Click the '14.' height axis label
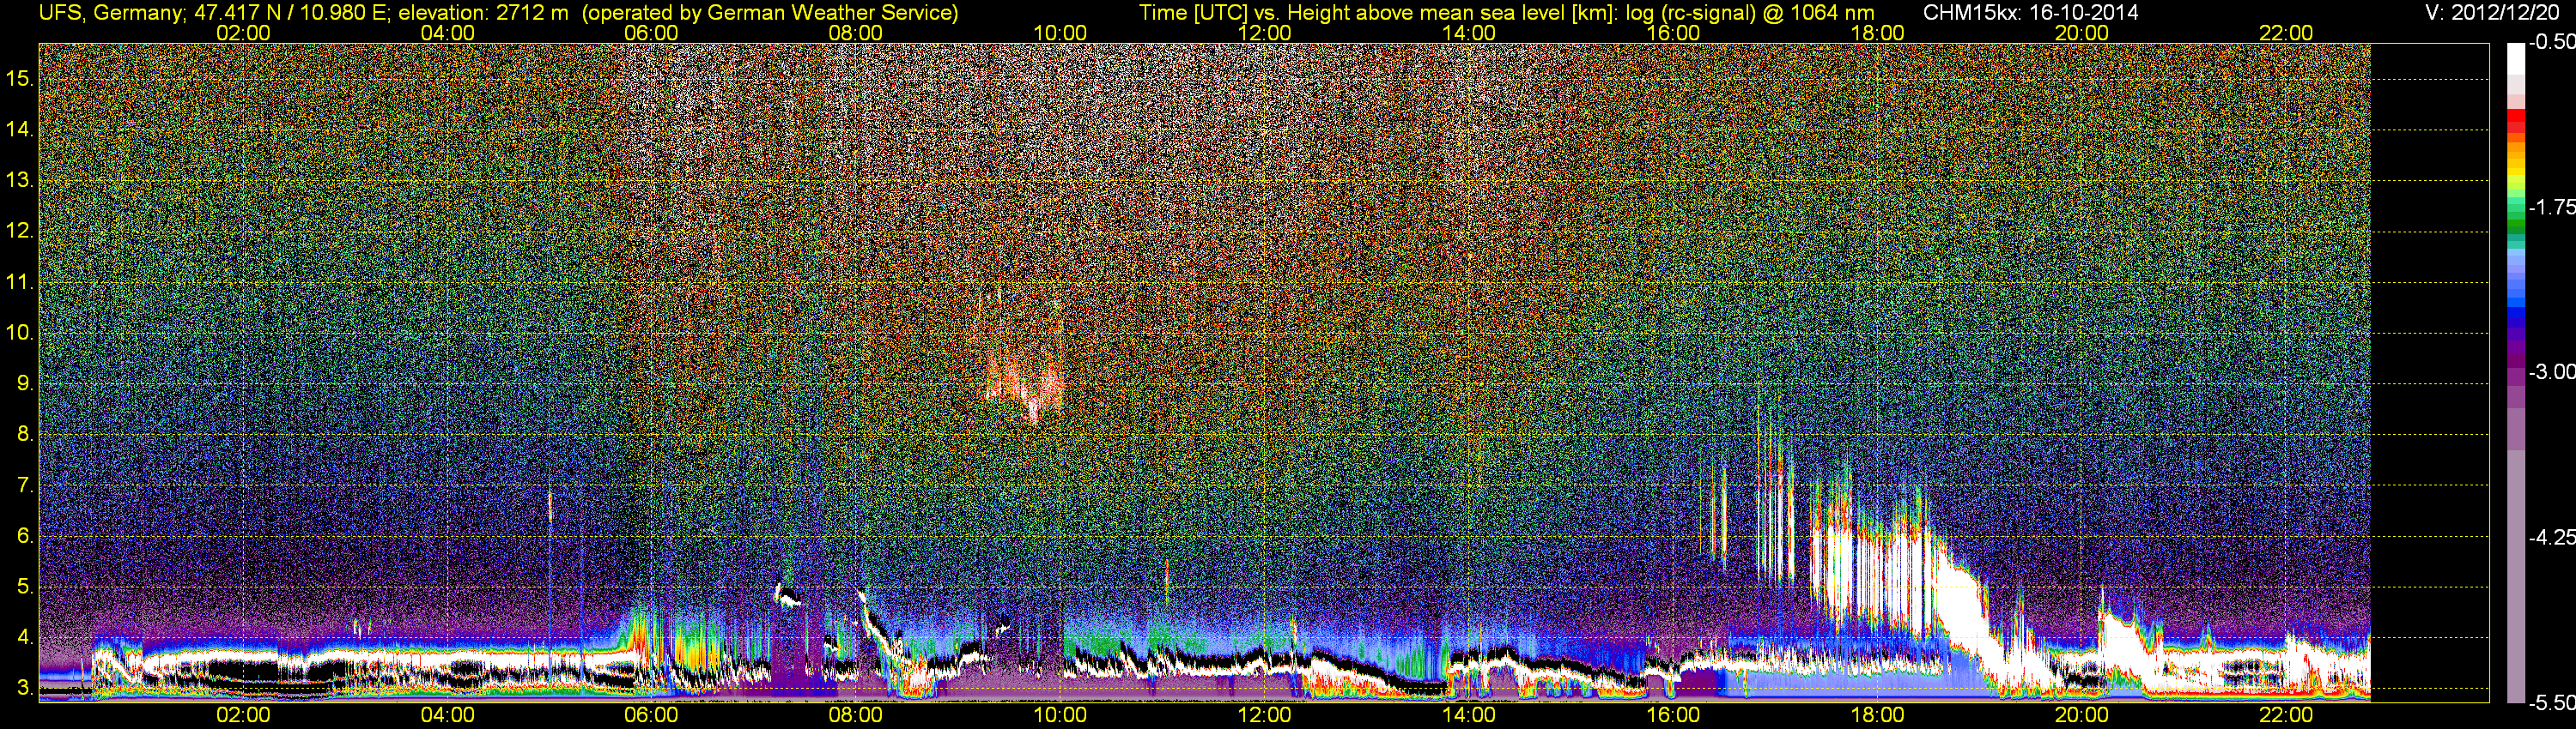Screen dimensions: 2576x729 [20, 129]
